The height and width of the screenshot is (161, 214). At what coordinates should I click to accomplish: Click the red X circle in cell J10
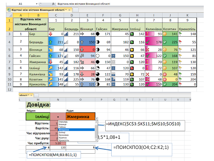(x=165, y=79)
